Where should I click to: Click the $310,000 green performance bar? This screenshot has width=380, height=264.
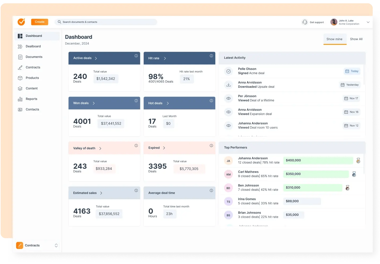point(313,188)
